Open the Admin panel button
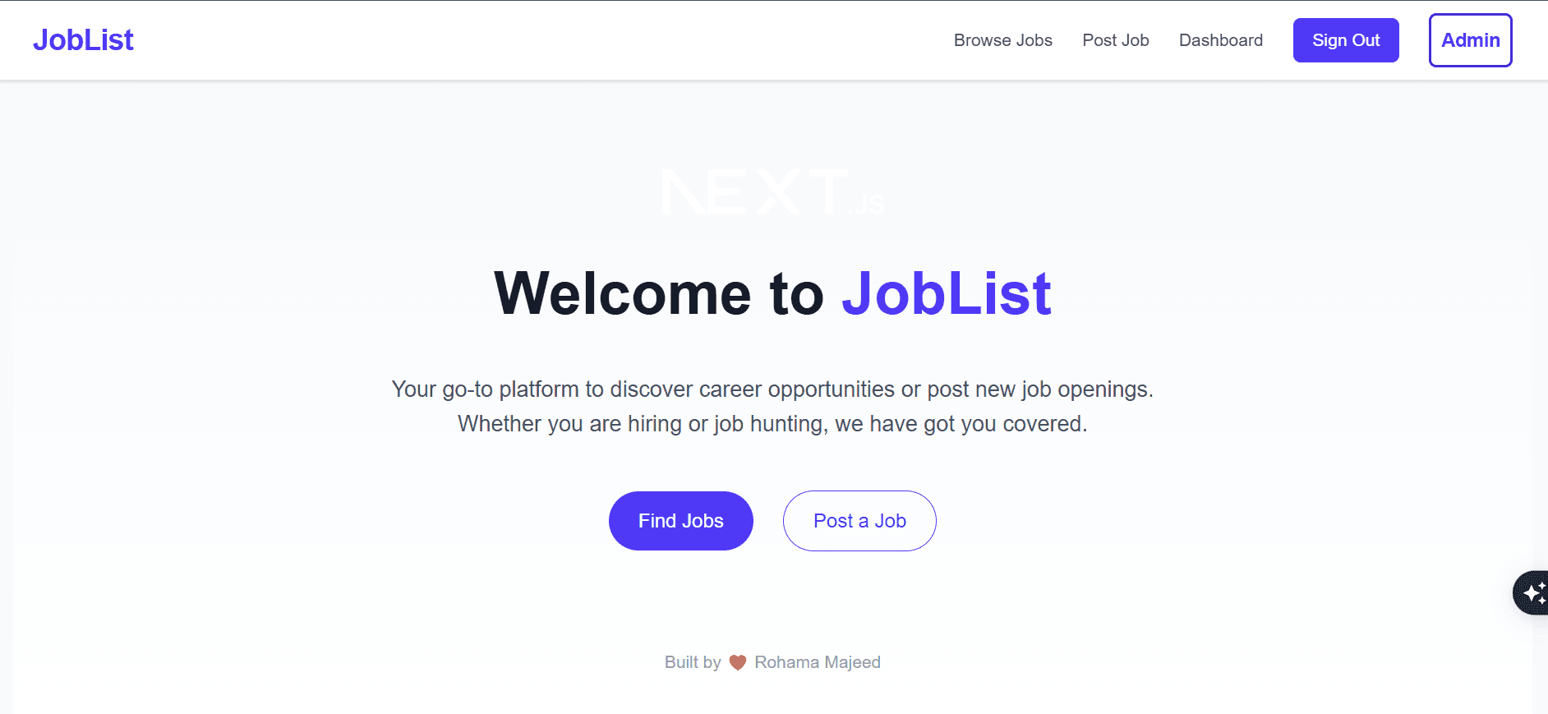The image size is (1548, 714). 1470,40
